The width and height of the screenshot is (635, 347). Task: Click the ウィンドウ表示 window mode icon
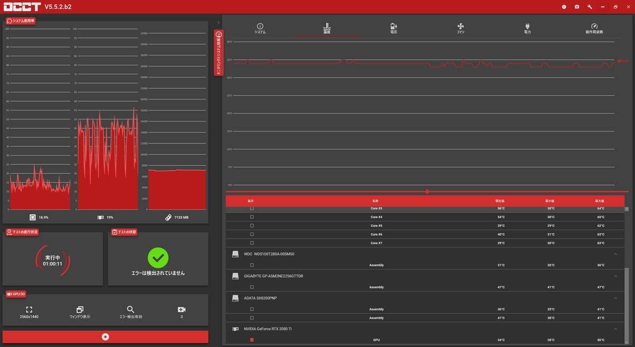pos(80,309)
